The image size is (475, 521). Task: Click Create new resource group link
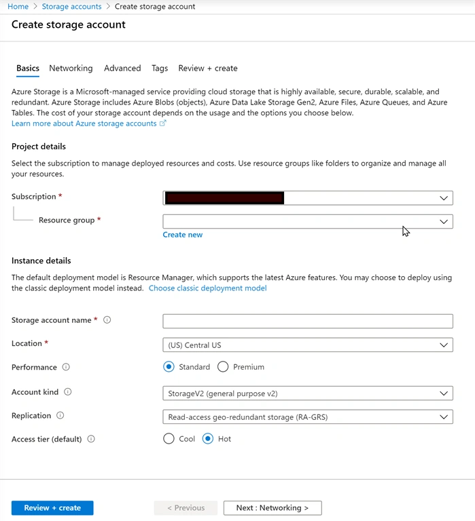coord(182,235)
